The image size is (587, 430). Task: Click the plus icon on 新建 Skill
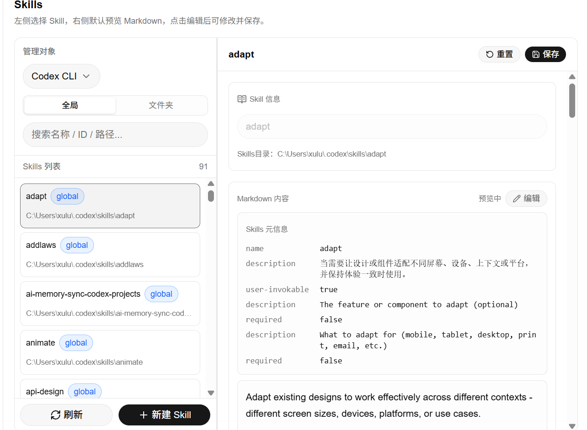click(x=143, y=415)
